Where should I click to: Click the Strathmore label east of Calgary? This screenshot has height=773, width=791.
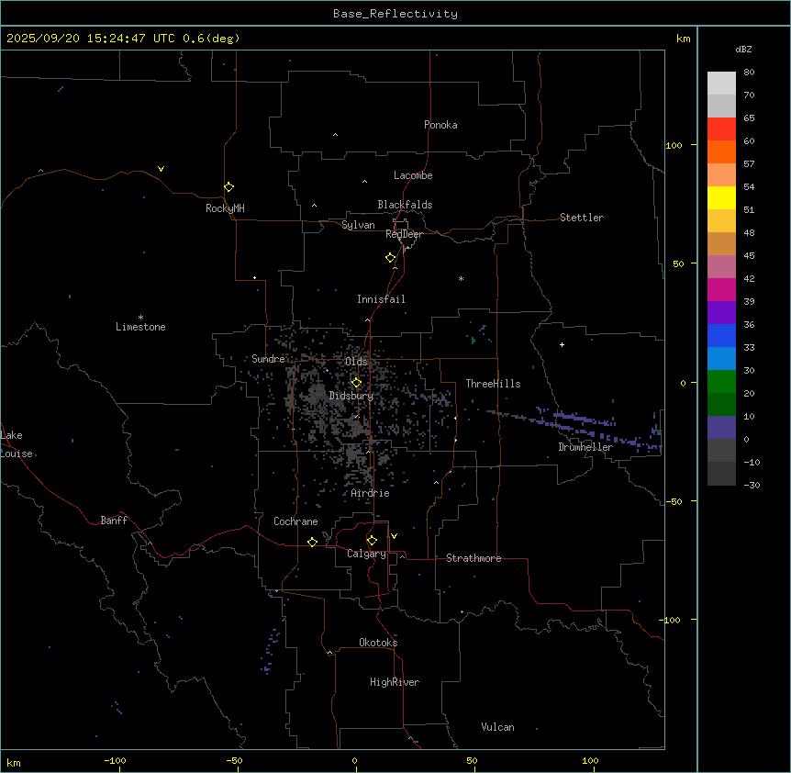[x=473, y=558]
